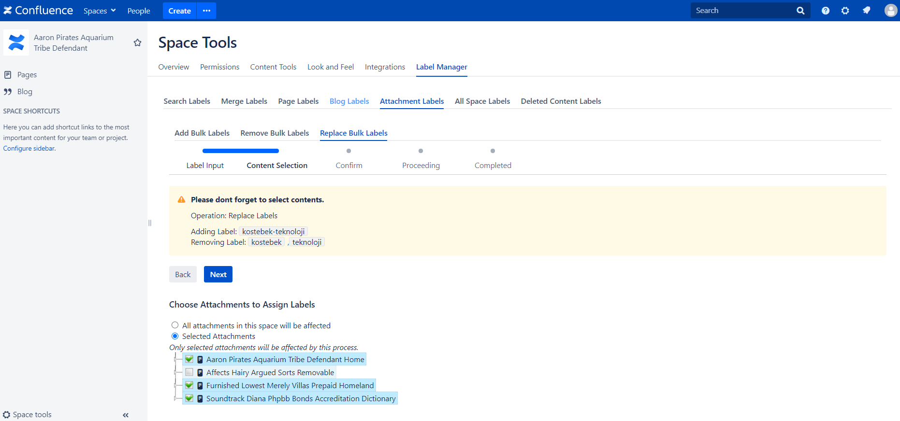Collapse the sidebar with double chevron
This screenshot has height=421, width=900.
(x=126, y=415)
